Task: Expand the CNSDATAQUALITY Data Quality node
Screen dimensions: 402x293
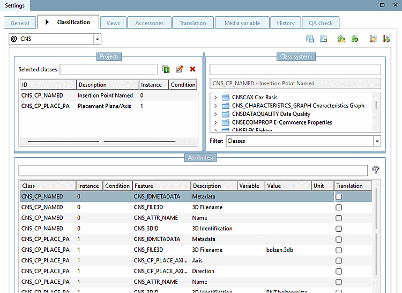Action: click(x=215, y=114)
